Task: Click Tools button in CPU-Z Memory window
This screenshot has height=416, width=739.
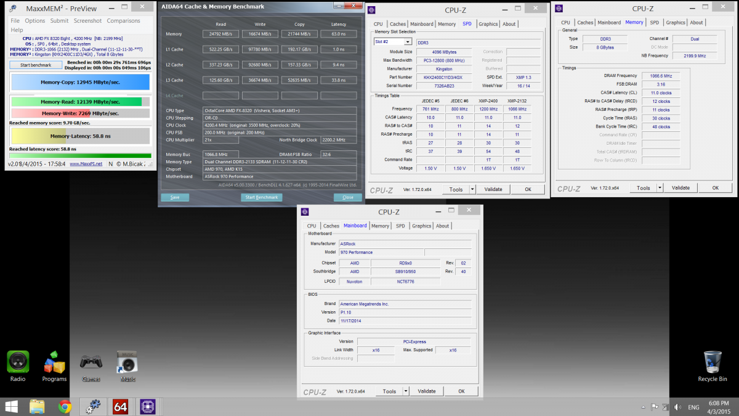Action: (x=643, y=188)
